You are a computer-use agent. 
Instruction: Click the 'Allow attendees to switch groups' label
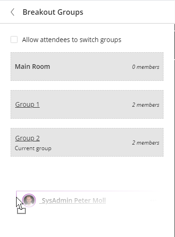(72, 40)
